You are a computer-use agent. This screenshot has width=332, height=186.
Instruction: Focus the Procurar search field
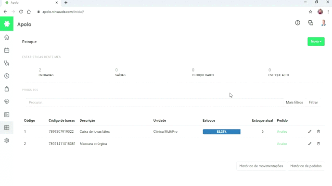pyautogui.click(x=154, y=102)
